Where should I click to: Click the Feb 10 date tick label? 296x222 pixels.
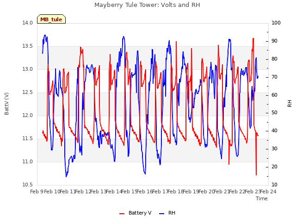(x=52, y=192)
